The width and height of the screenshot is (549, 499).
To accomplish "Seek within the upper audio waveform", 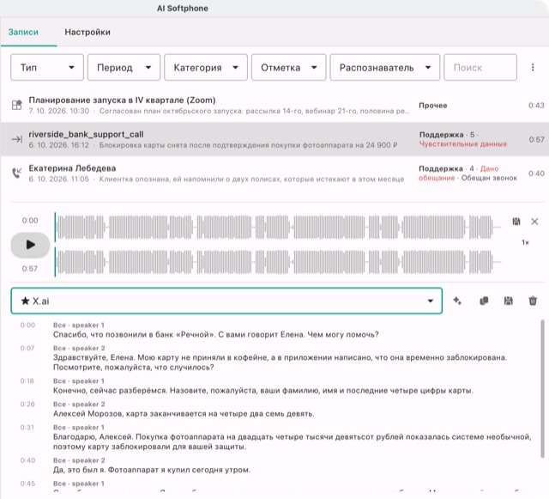I will (278, 228).
